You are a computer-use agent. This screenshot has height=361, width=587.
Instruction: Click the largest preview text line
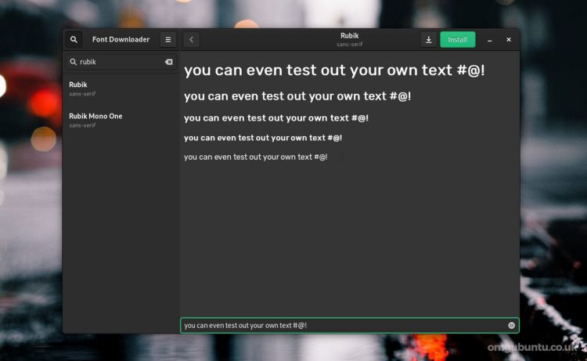tap(334, 70)
